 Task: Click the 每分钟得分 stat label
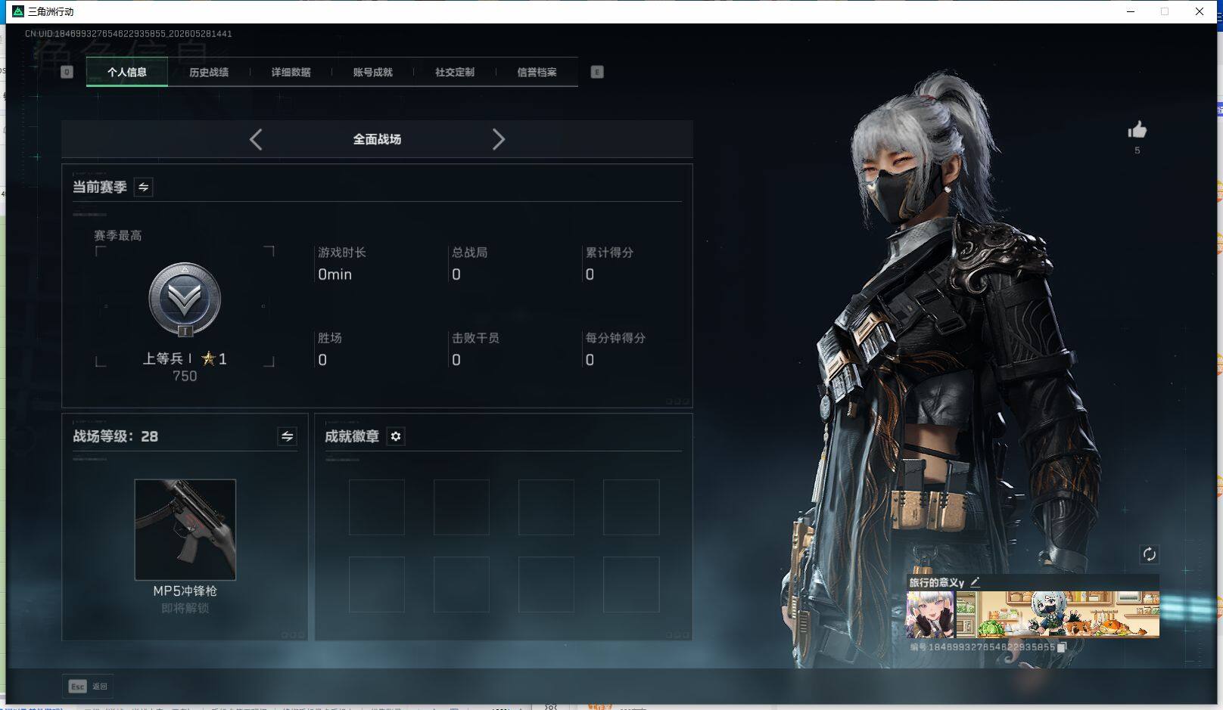[615, 338]
